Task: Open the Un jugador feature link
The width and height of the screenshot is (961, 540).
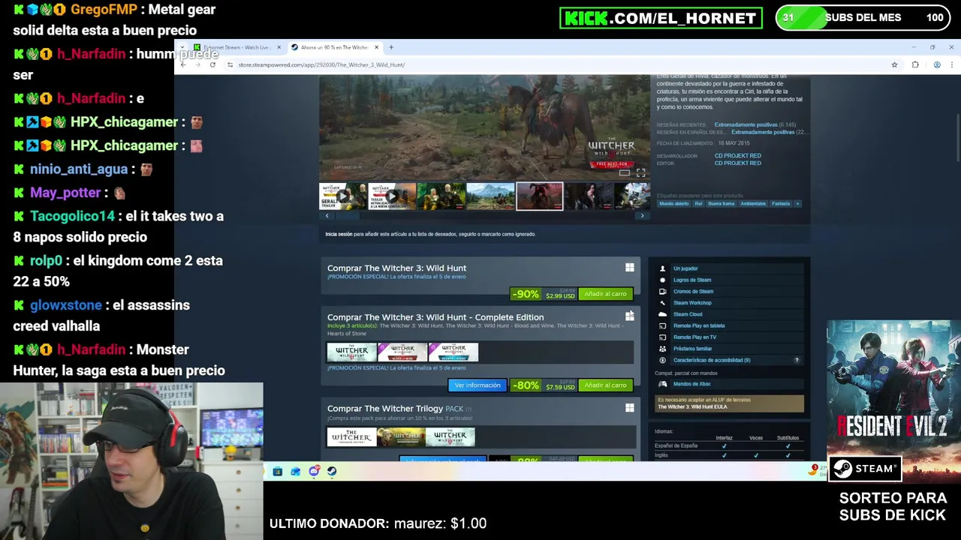Action: [x=685, y=268]
